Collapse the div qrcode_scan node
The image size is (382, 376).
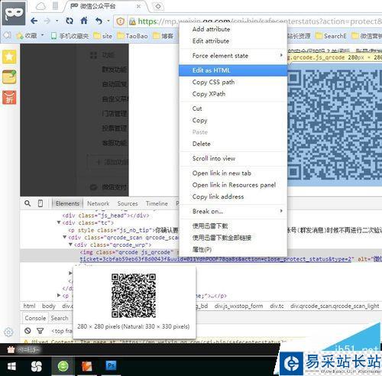click(65, 237)
